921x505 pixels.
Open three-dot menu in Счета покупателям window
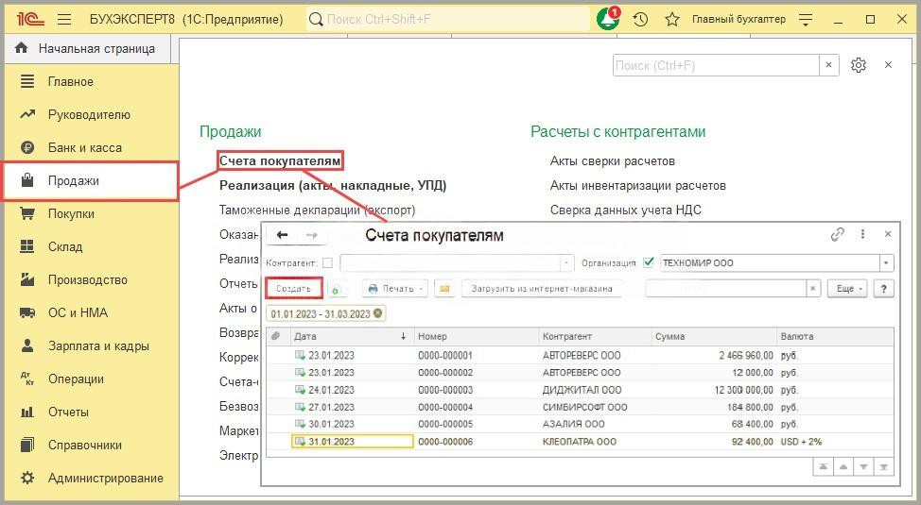click(862, 234)
